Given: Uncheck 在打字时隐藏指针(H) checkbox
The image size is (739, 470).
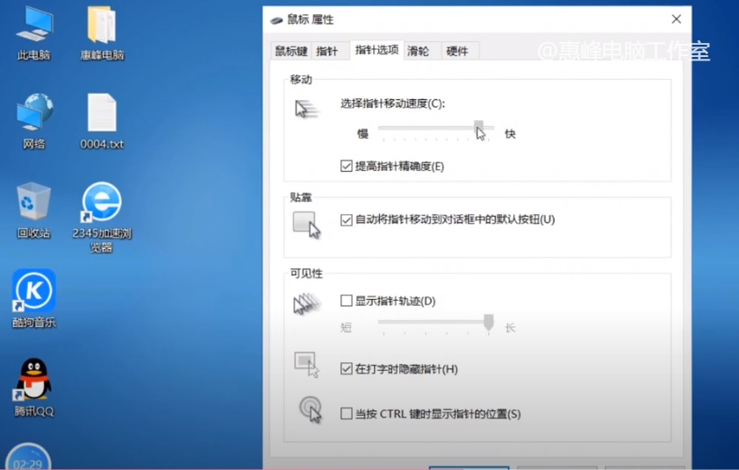Looking at the screenshot, I should [347, 369].
